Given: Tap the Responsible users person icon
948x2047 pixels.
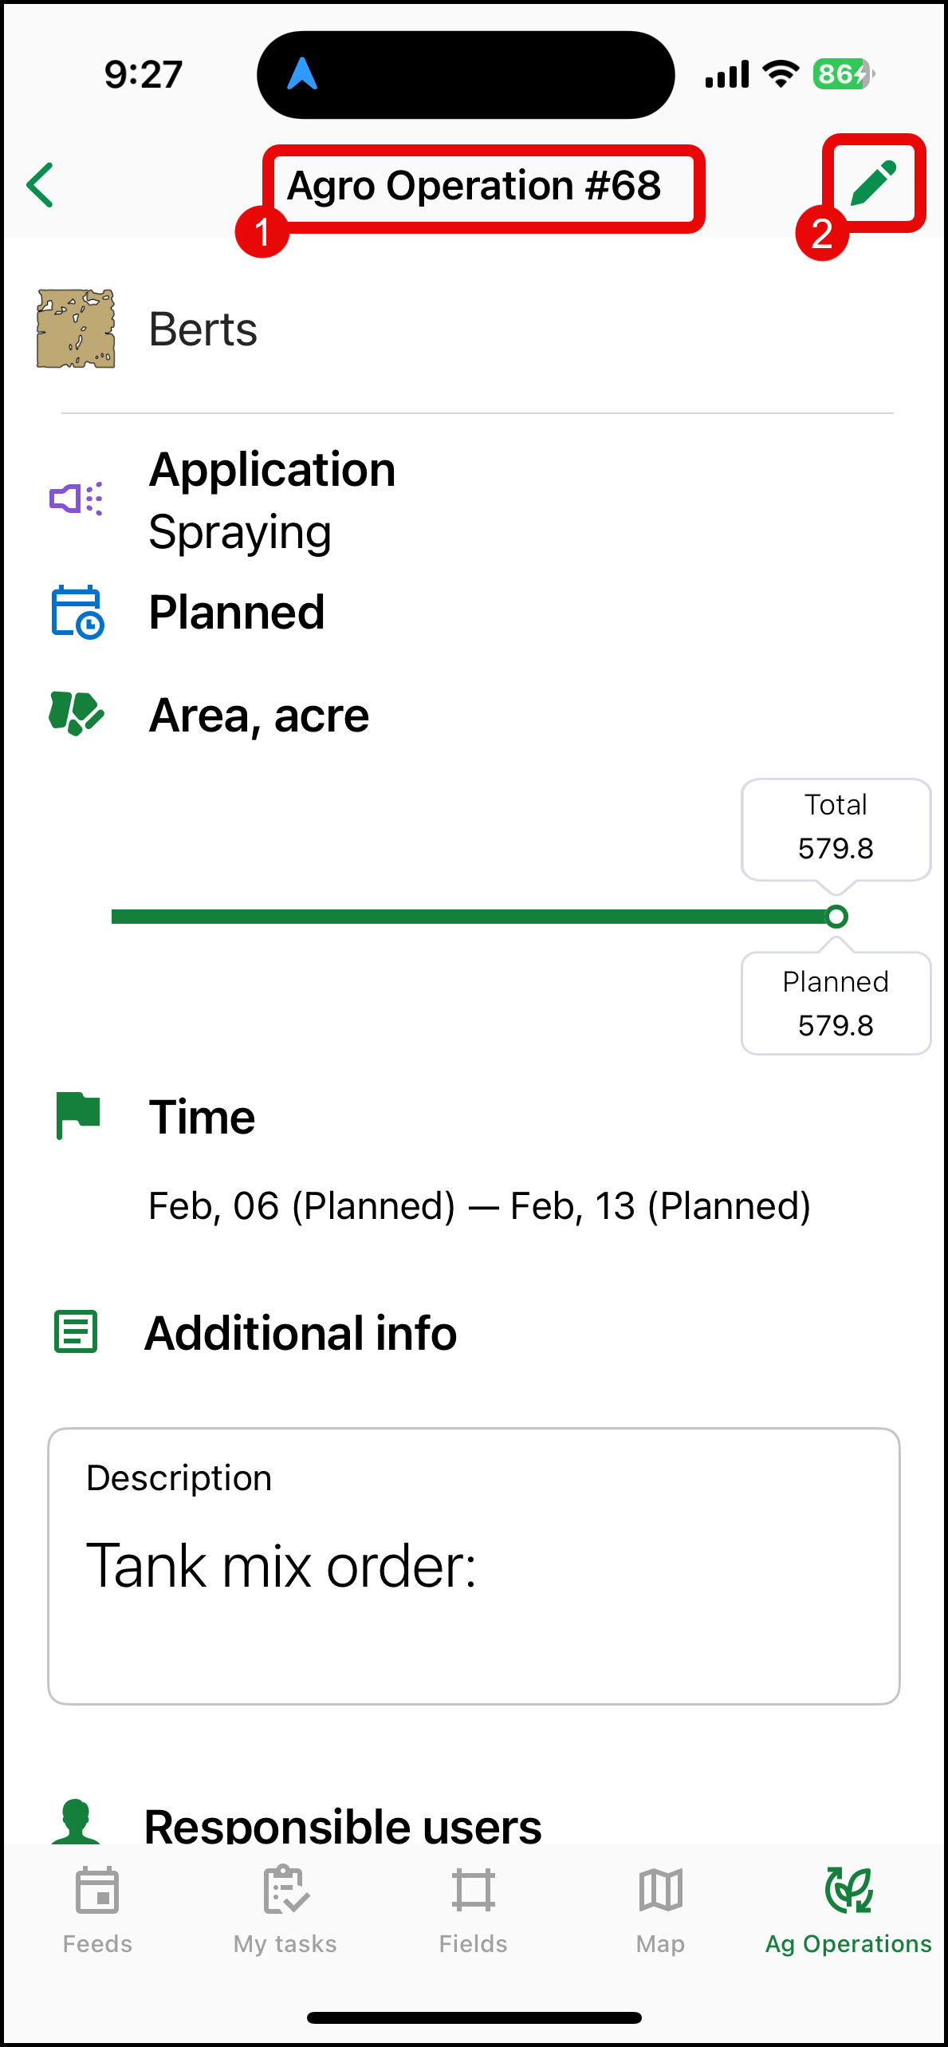Looking at the screenshot, I should pyautogui.click(x=76, y=1823).
